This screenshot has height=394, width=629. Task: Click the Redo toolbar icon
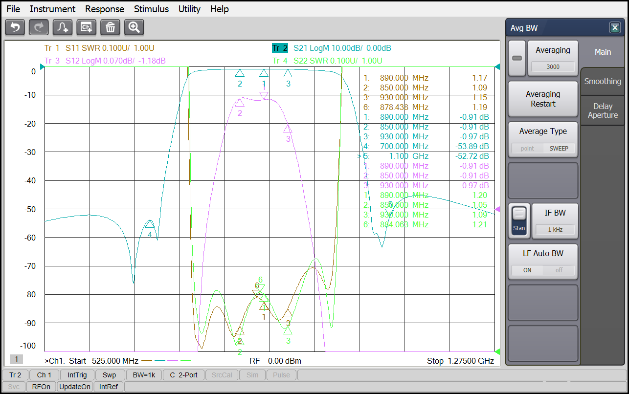(39, 27)
